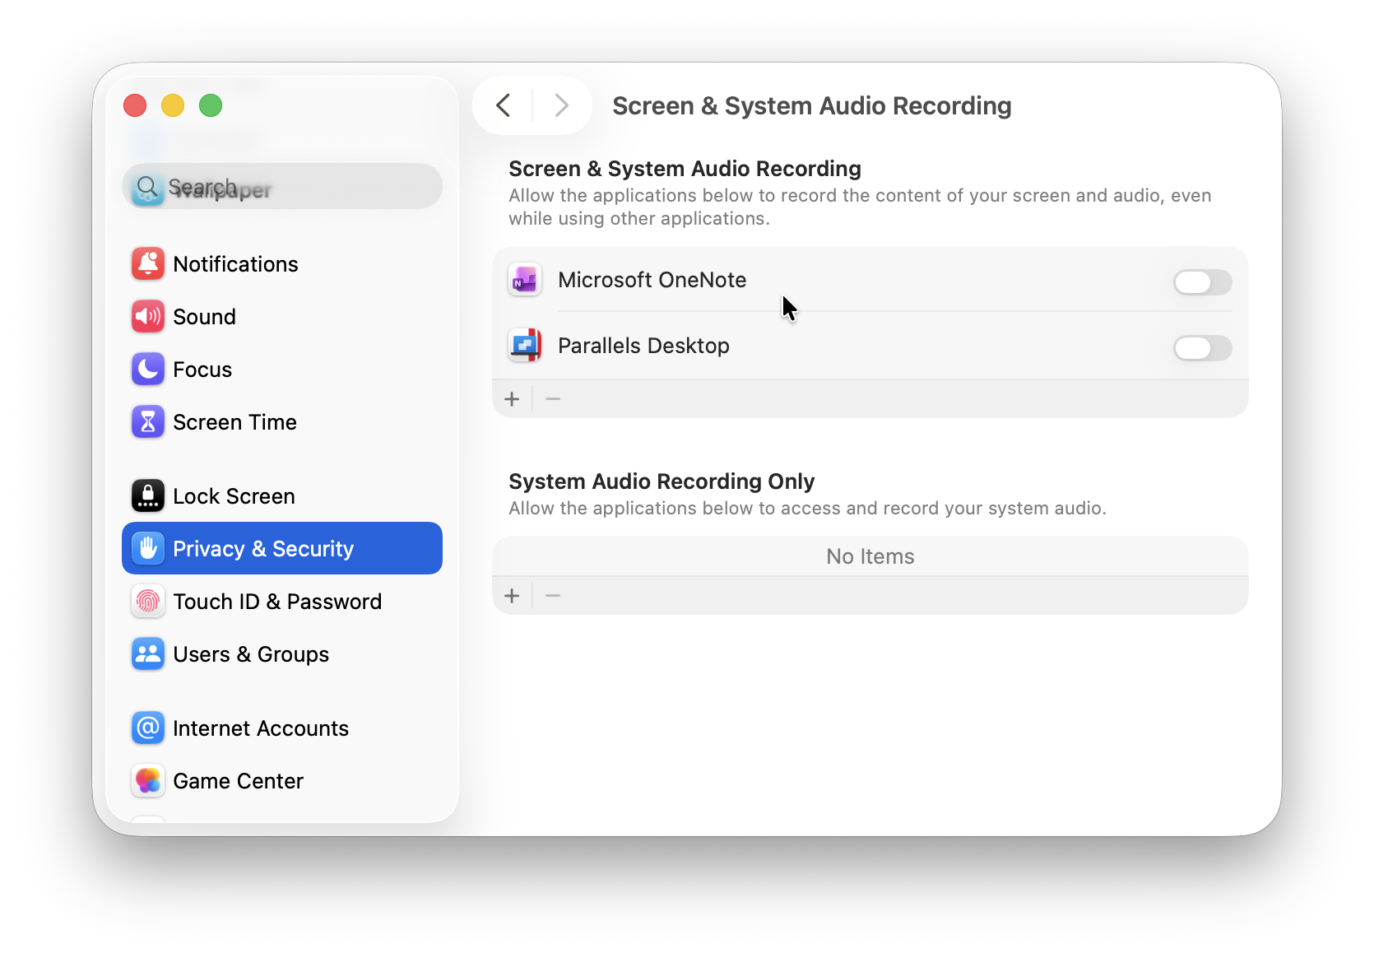Open Game Center settings

point(238,780)
